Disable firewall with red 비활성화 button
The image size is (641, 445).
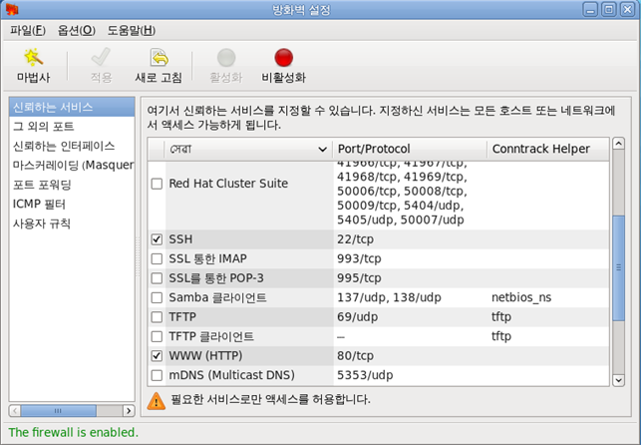[284, 66]
